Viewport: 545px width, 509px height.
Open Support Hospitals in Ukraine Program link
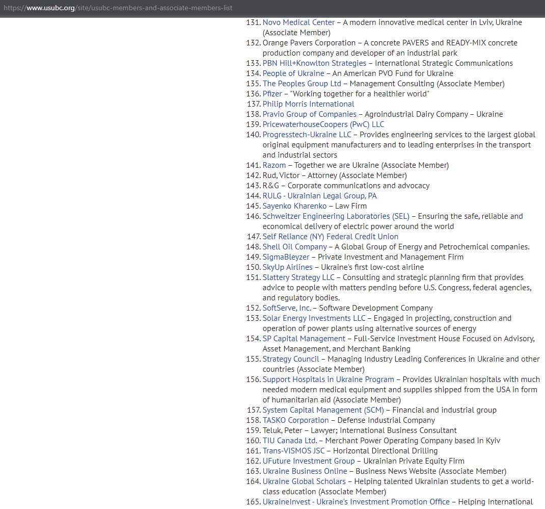(329, 379)
